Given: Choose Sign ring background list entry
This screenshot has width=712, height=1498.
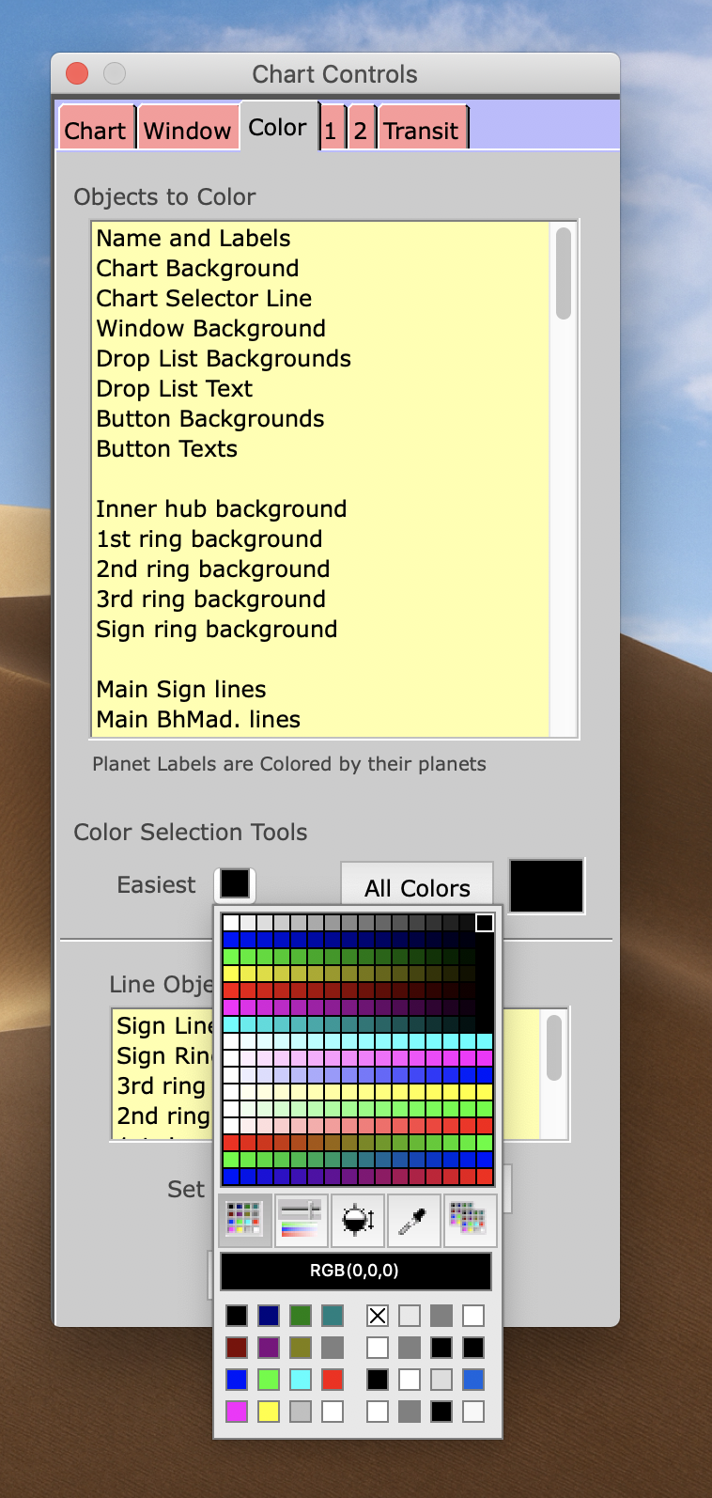Looking at the screenshot, I should tap(216, 630).
